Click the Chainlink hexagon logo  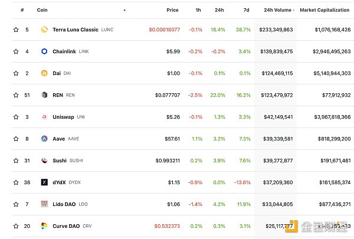44,51
